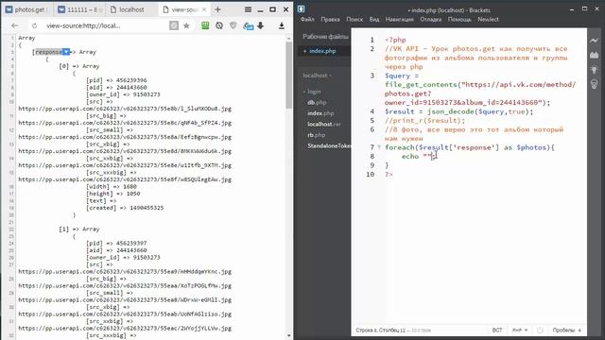This screenshot has width=605, height=340.
Task: Click the dropdown arrow next to response
Action: coord(66,52)
